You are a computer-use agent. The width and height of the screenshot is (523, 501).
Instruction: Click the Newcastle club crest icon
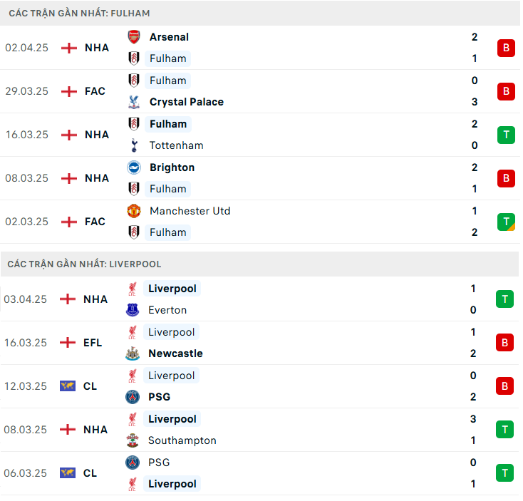pyautogui.click(x=133, y=353)
